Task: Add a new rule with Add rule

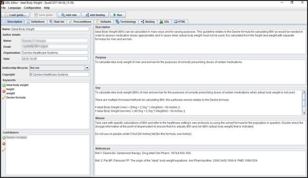Action: 69,15
